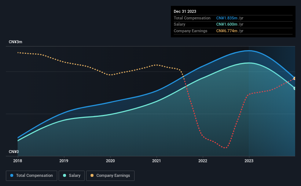Click the CN¥1.835m total compensation value
This screenshot has height=186, width=301.
227,18
